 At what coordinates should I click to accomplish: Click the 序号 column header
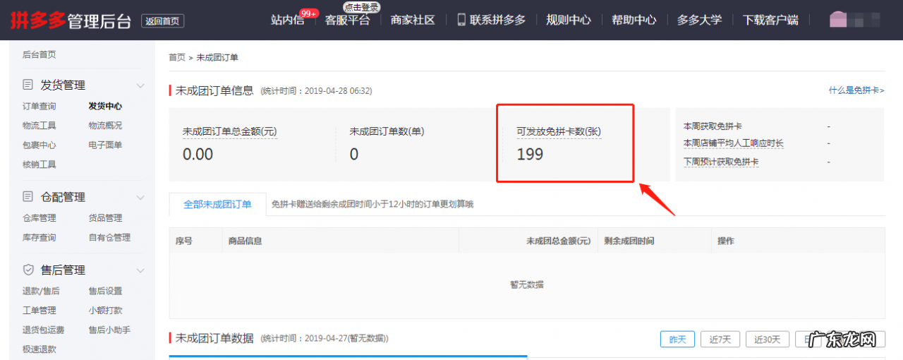point(184,241)
